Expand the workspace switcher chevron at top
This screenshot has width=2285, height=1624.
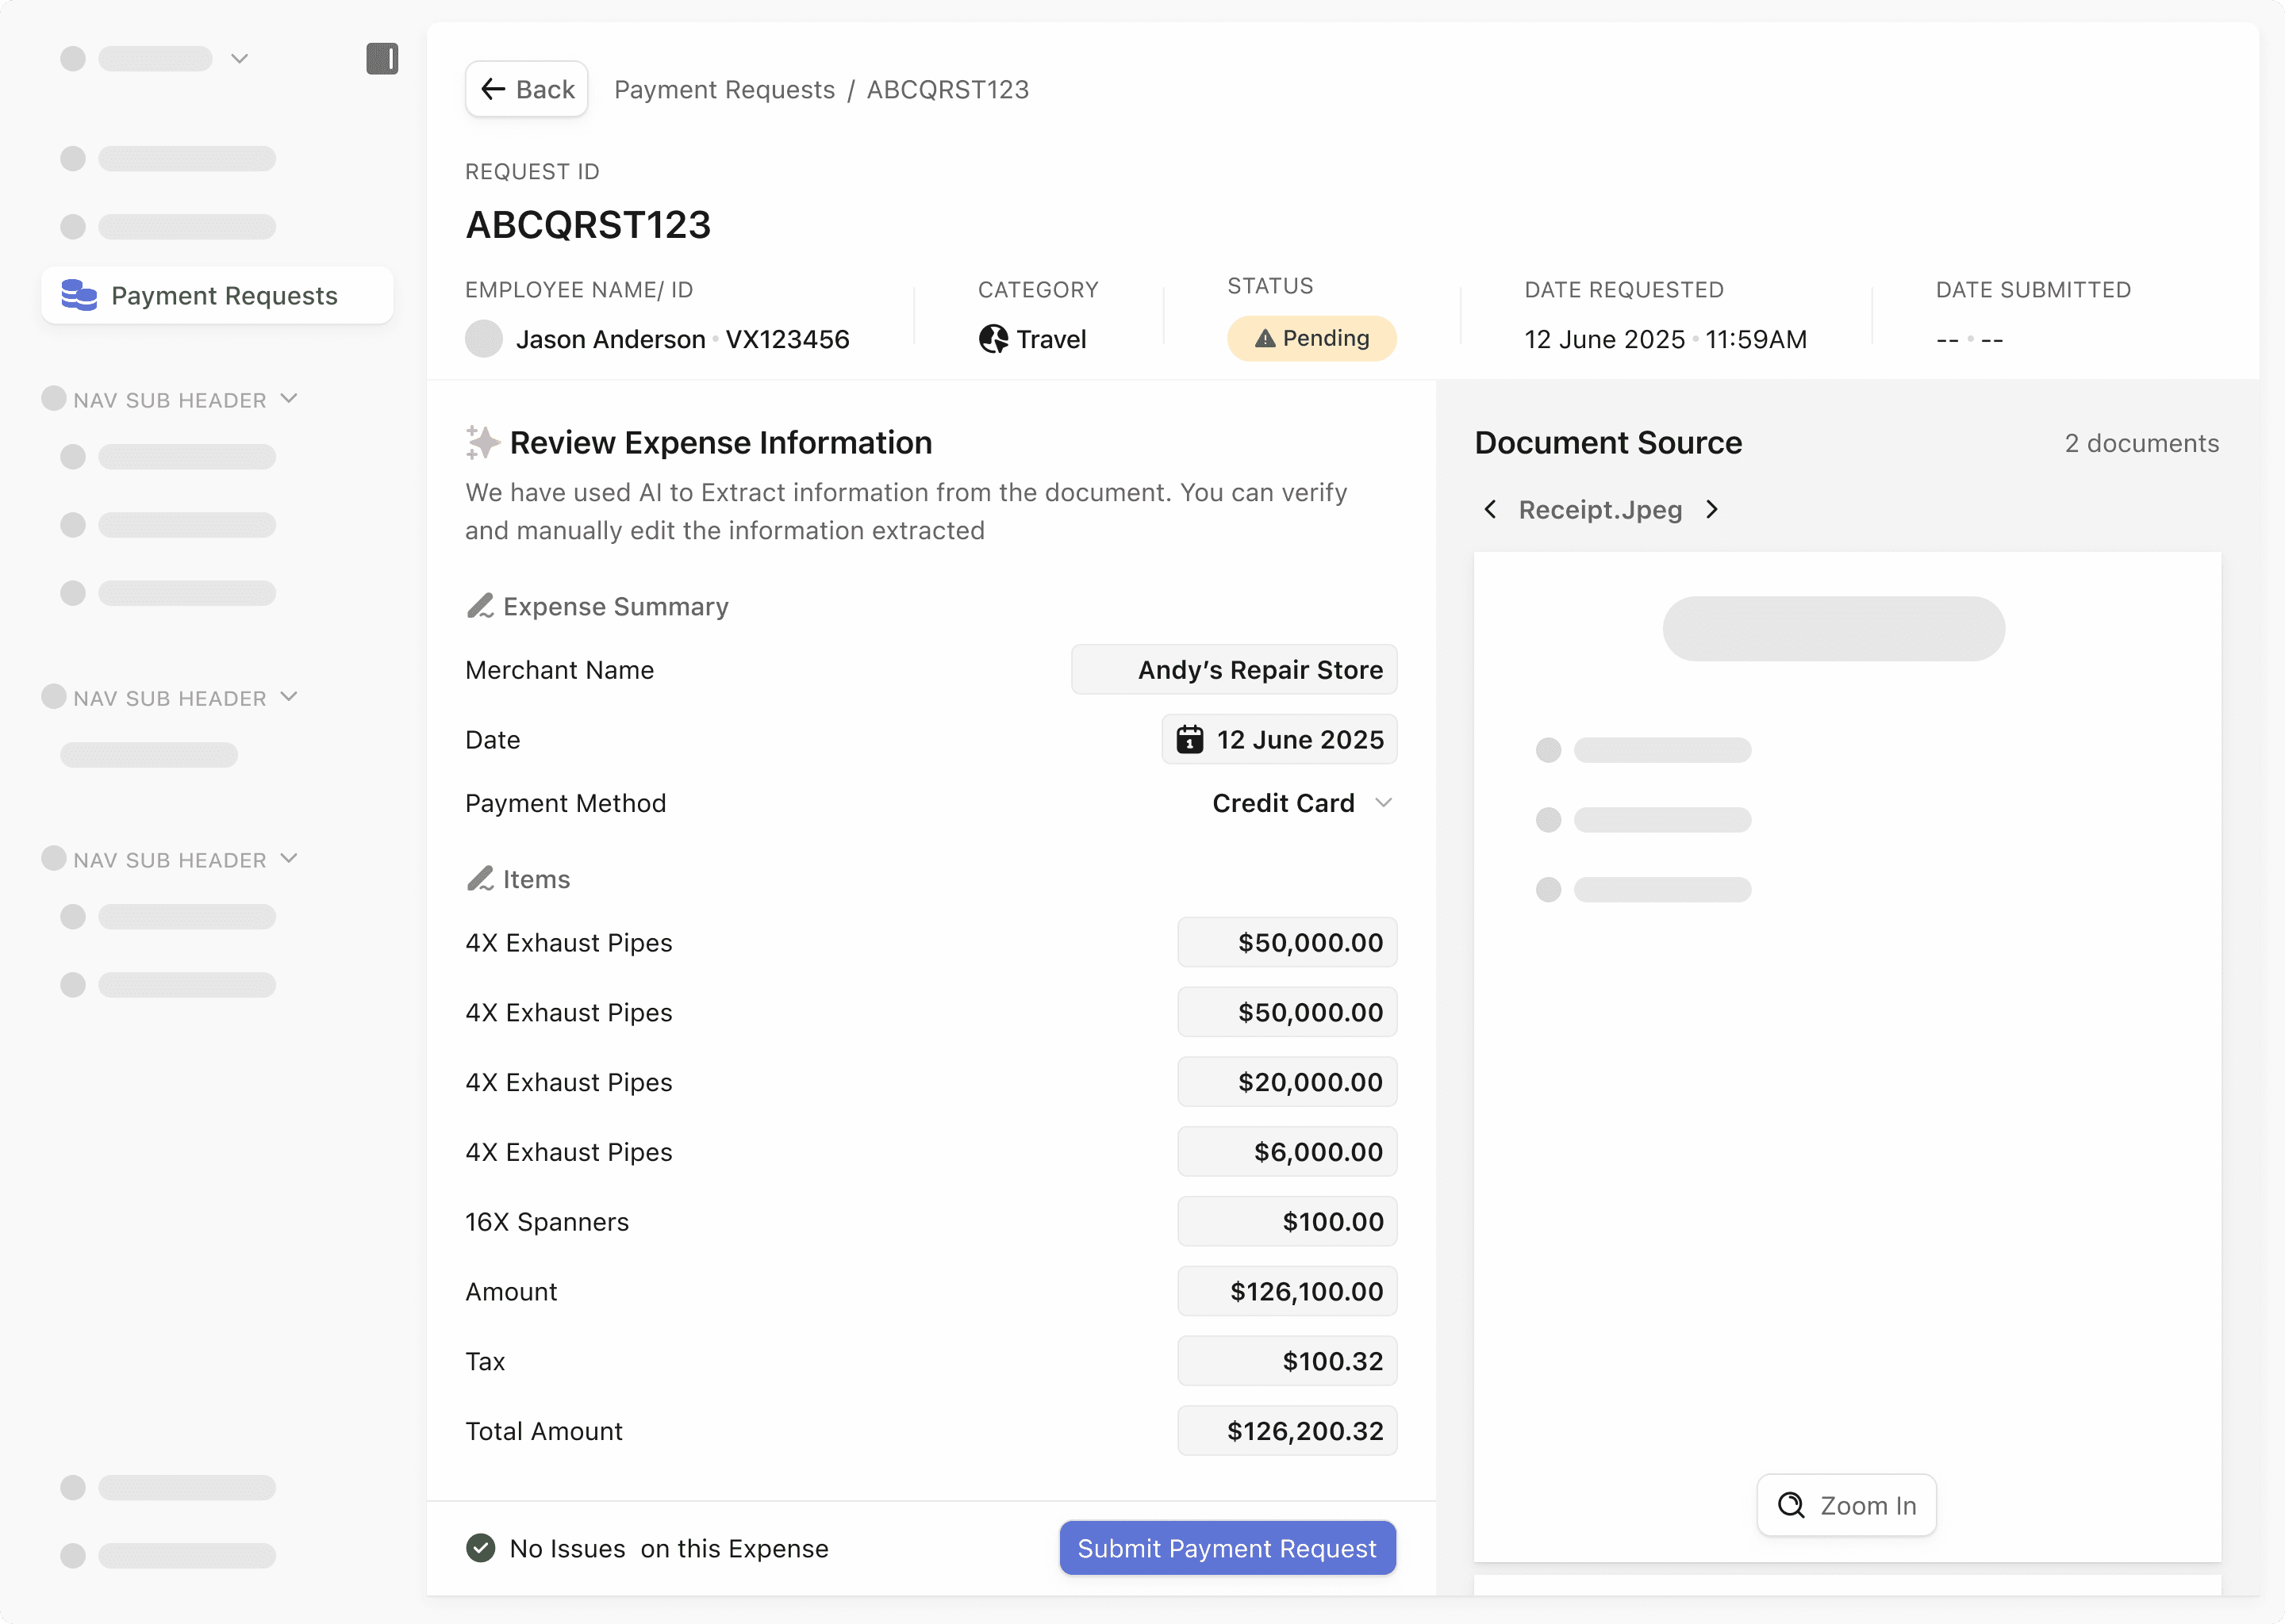(x=240, y=59)
